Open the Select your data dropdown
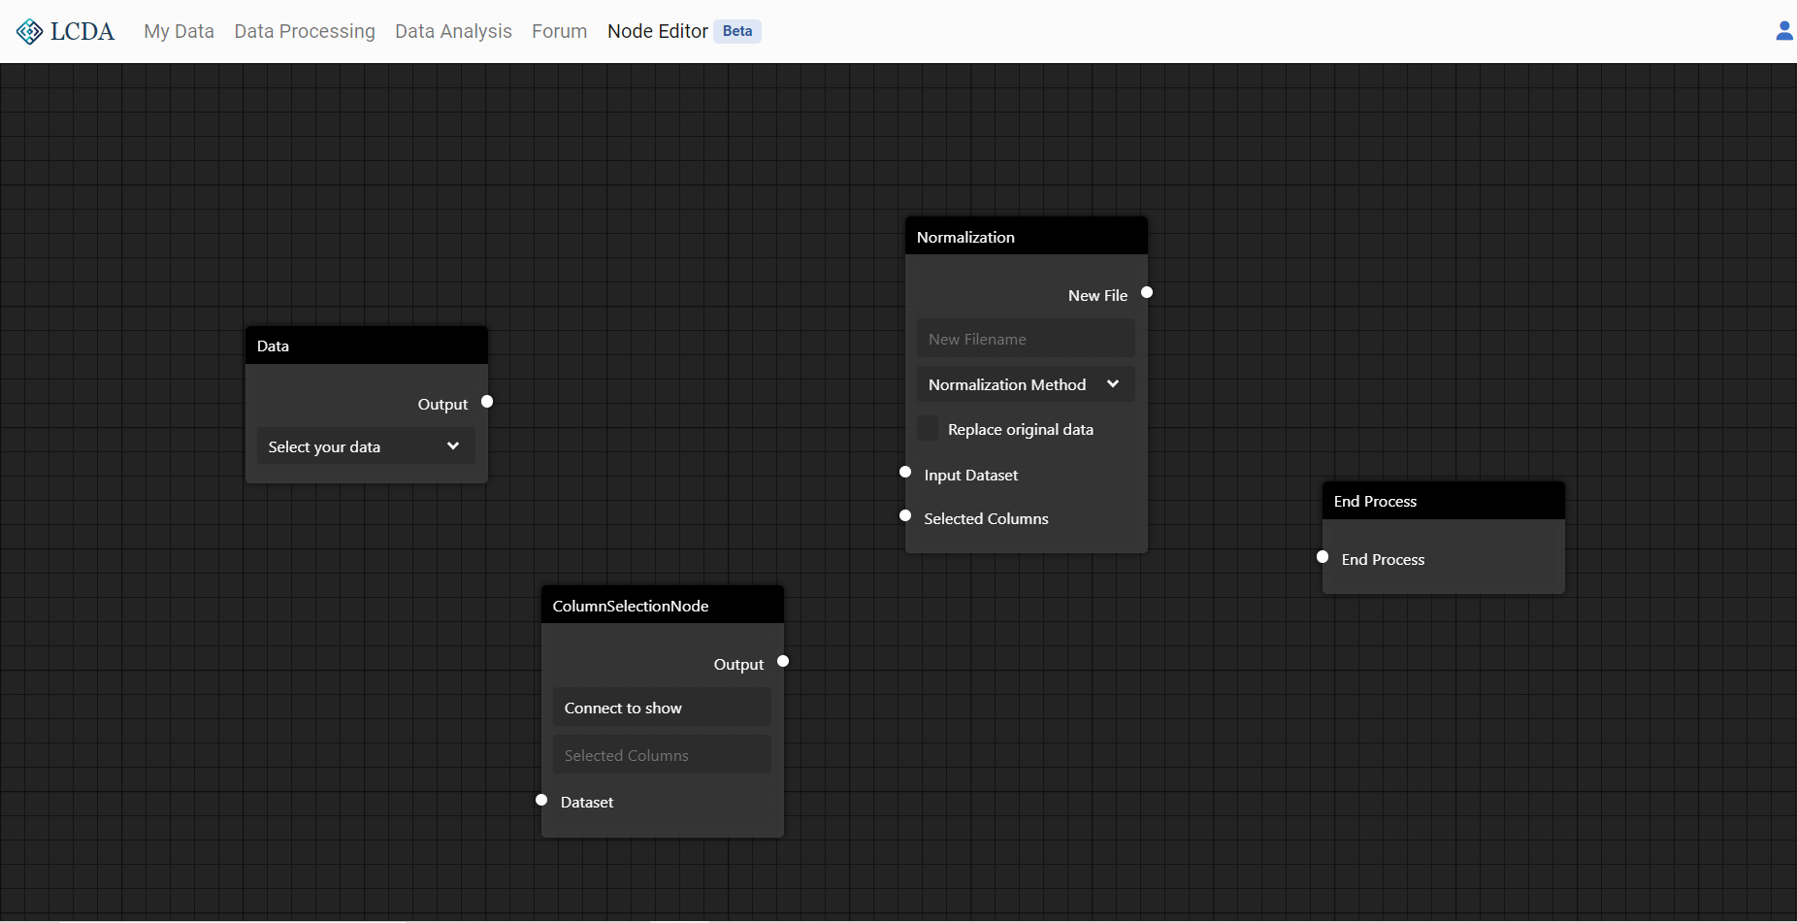 click(366, 446)
